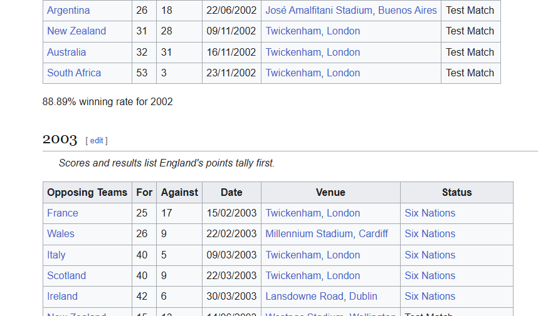
Task: Open the Scotland team link
Action: [66, 275]
